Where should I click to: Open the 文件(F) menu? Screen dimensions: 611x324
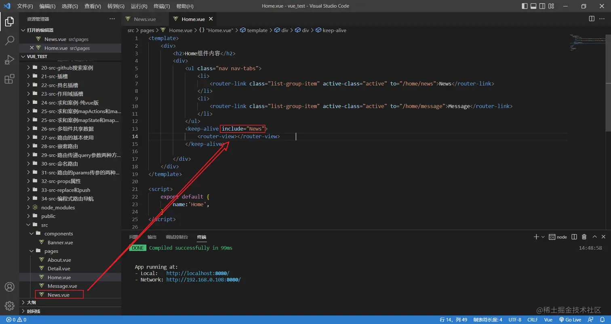[25, 6]
